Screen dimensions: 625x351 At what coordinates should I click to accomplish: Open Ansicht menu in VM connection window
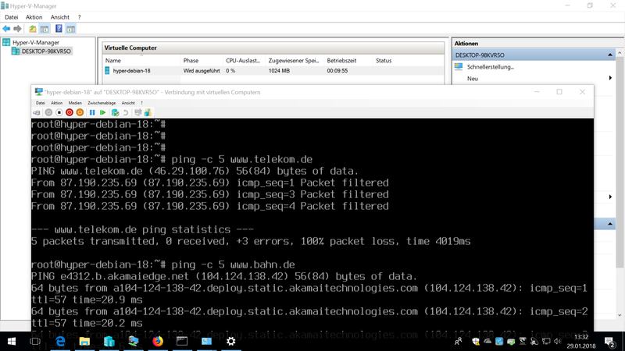pyautogui.click(x=128, y=103)
